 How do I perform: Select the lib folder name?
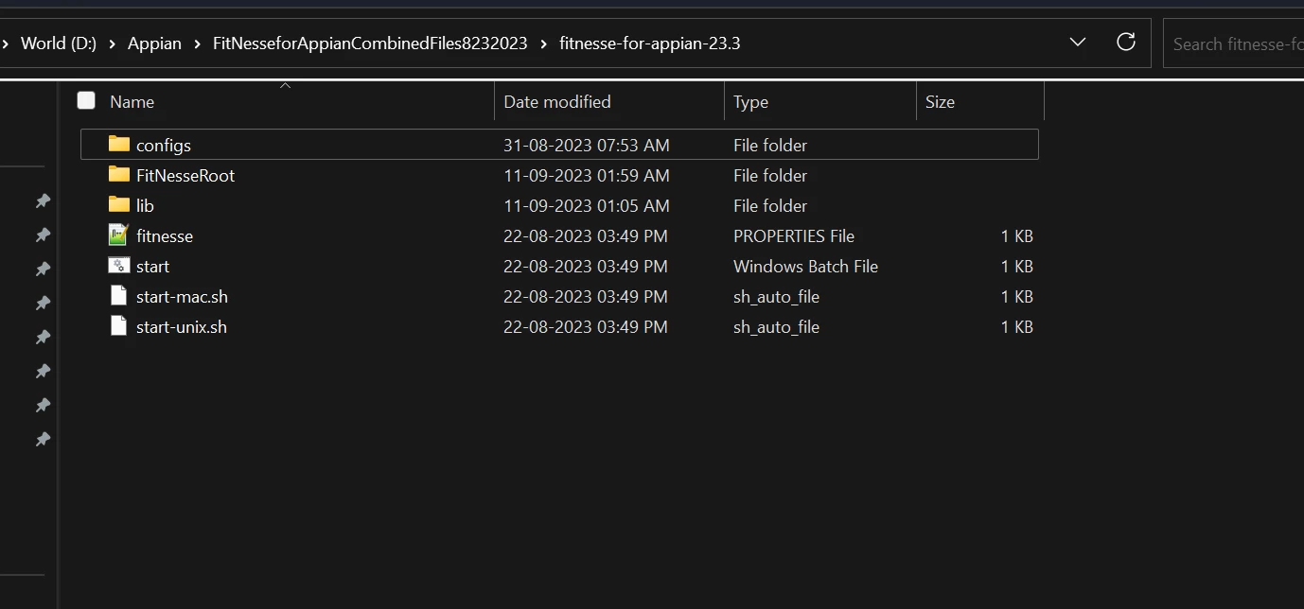[x=145, y=206]
